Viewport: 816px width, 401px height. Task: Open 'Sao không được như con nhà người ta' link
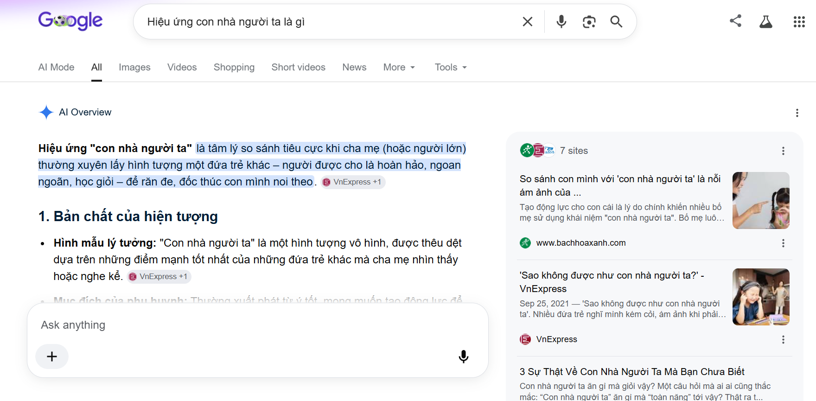[x=612, y=282]
